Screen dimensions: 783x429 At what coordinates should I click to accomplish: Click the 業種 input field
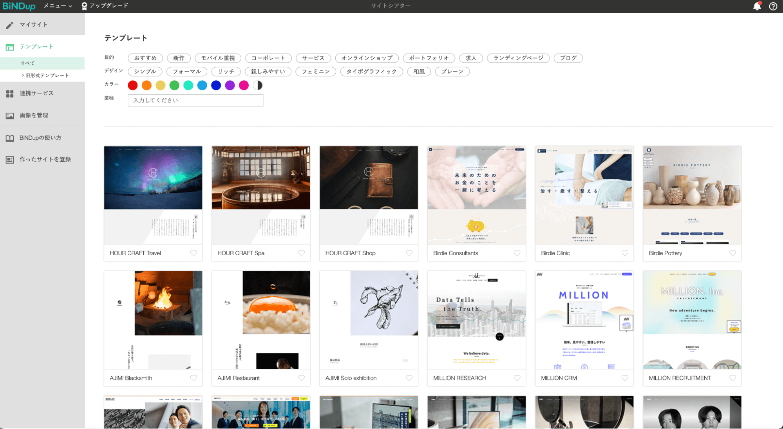tap(195, 101)
